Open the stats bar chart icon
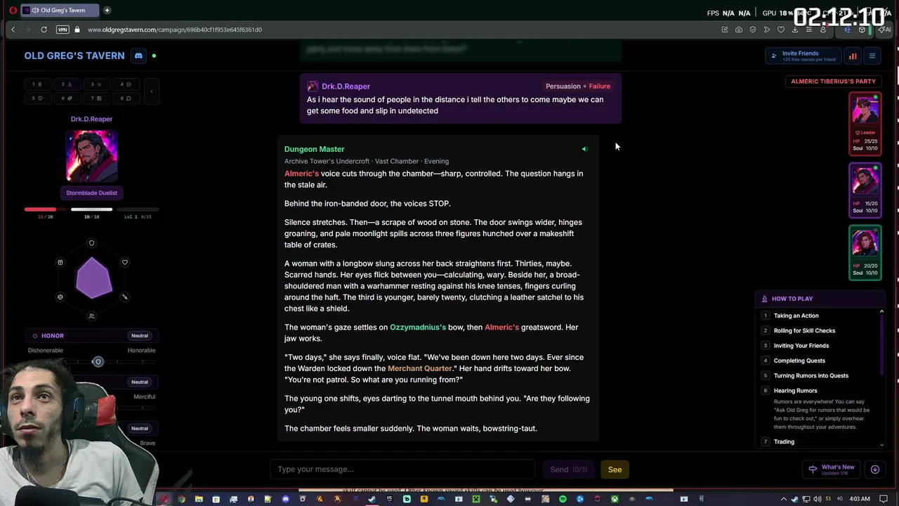This screenshot has height=506, width=899. pos(853,56)
